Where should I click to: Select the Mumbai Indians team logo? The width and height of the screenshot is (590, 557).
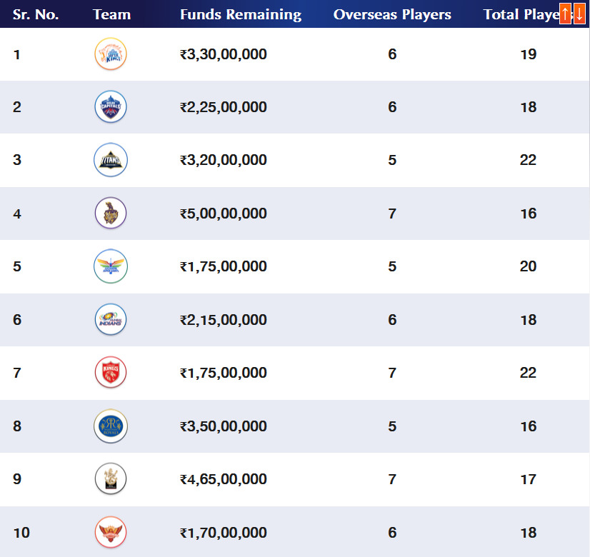[x=111, y=320]
